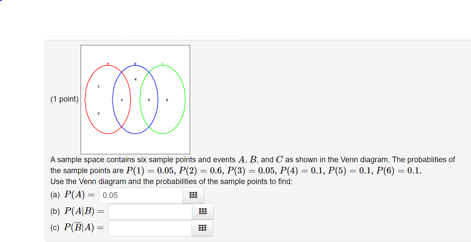Image resolution: width=471 pixels, height=242 pixels.
Task: Select circle A label in the Venn diagram
Action: pyautogui.click(x=108, y=63)
